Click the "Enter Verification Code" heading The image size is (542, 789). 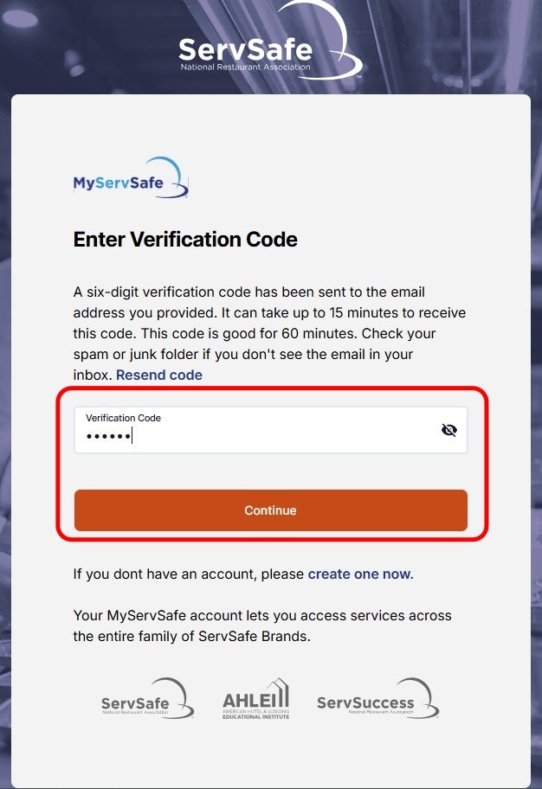tap(185, 240)
